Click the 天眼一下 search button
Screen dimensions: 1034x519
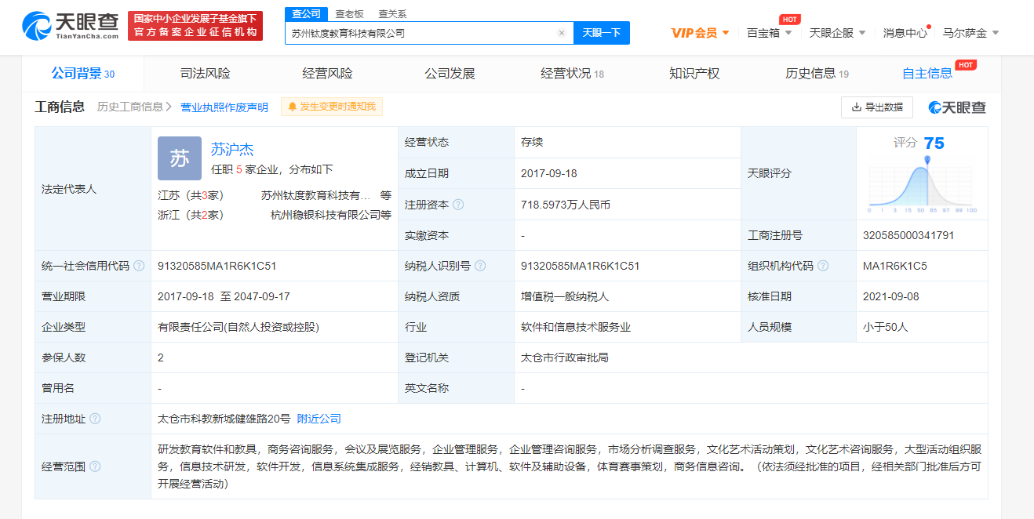pyautogui.click(x=602, y=33)
